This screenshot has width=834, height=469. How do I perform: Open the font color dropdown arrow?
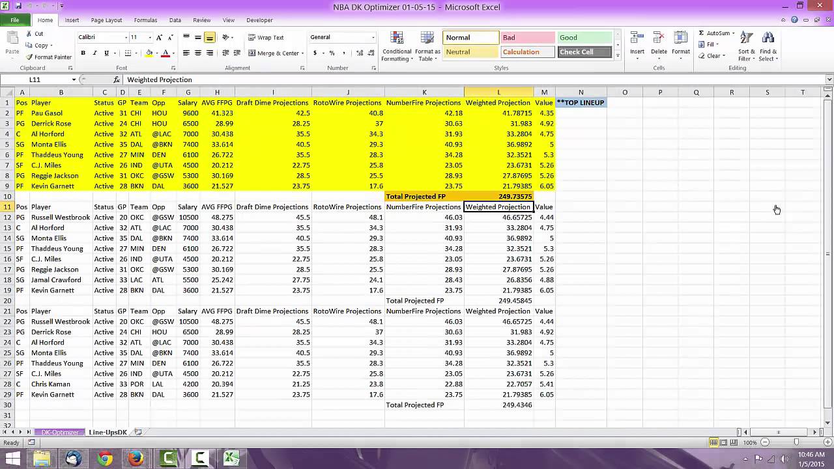(x=173, y=53)
